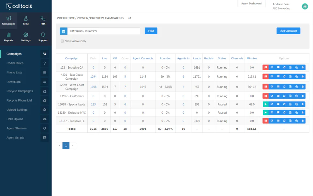Open the PBX module
This screenshot has width=313, height=196.
click(43, 21)
